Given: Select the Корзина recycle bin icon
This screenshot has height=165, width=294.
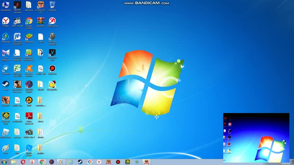Looking at the screenshot, I should point(52,6).
